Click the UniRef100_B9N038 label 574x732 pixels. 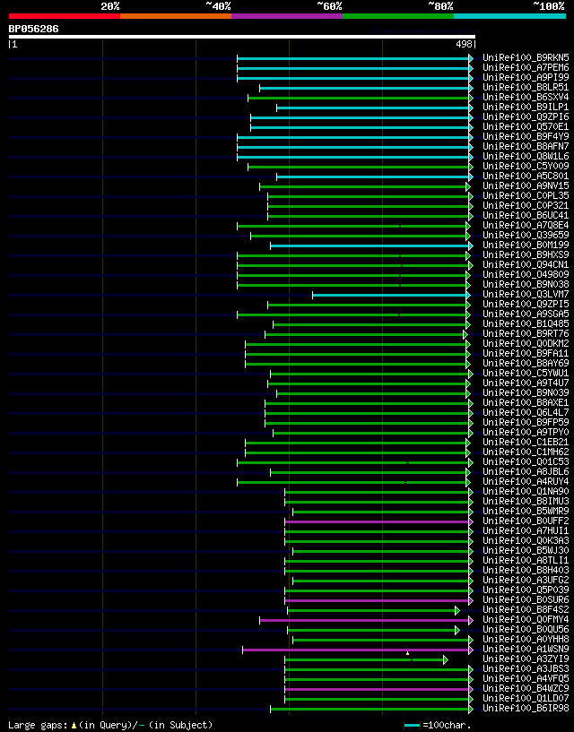tap(526, 284)
